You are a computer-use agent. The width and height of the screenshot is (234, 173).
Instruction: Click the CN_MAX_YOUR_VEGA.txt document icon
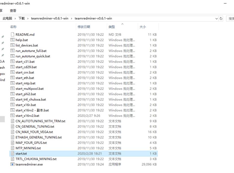pos(12,132)
